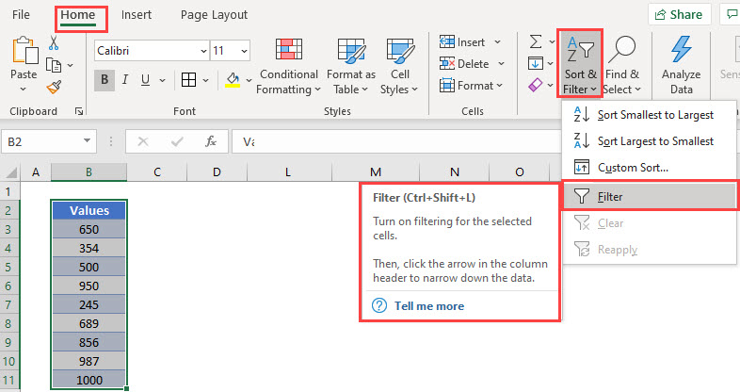Toggle Bold formatting button
740x392 pixels.
click(x=105, y=80)
